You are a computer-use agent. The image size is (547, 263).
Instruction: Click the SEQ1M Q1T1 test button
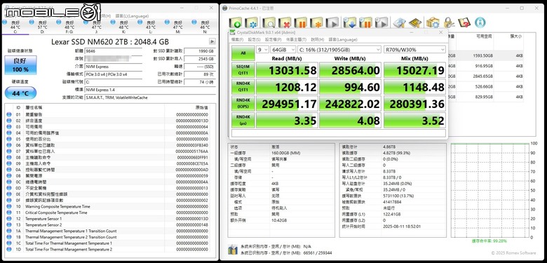pos(243,69)
